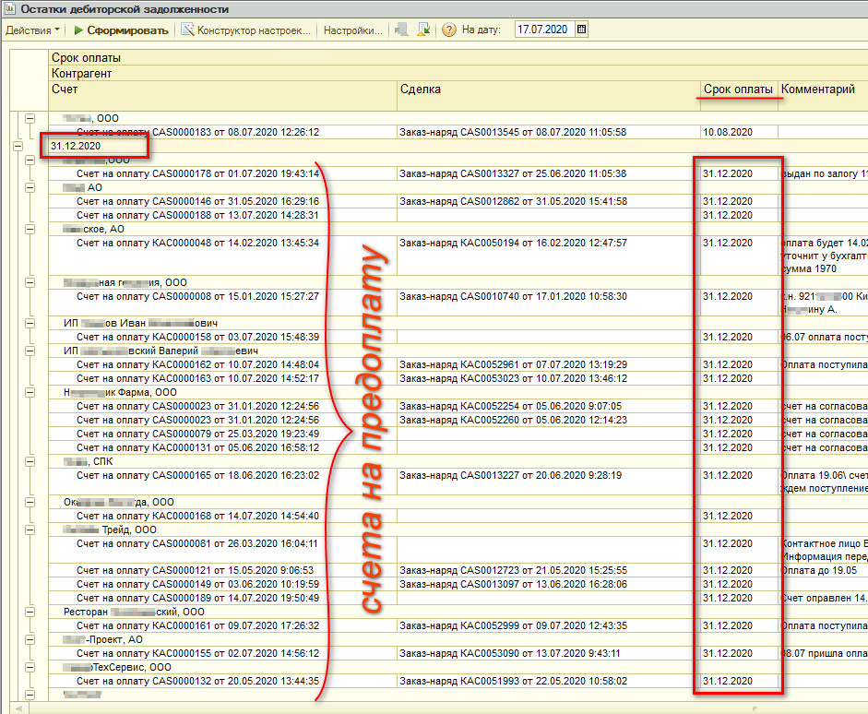Select invoice КАС0000048 от 14.02.2020
Image resolution: width=868 pixels, height=714 pixels.
tap(197, 243)
